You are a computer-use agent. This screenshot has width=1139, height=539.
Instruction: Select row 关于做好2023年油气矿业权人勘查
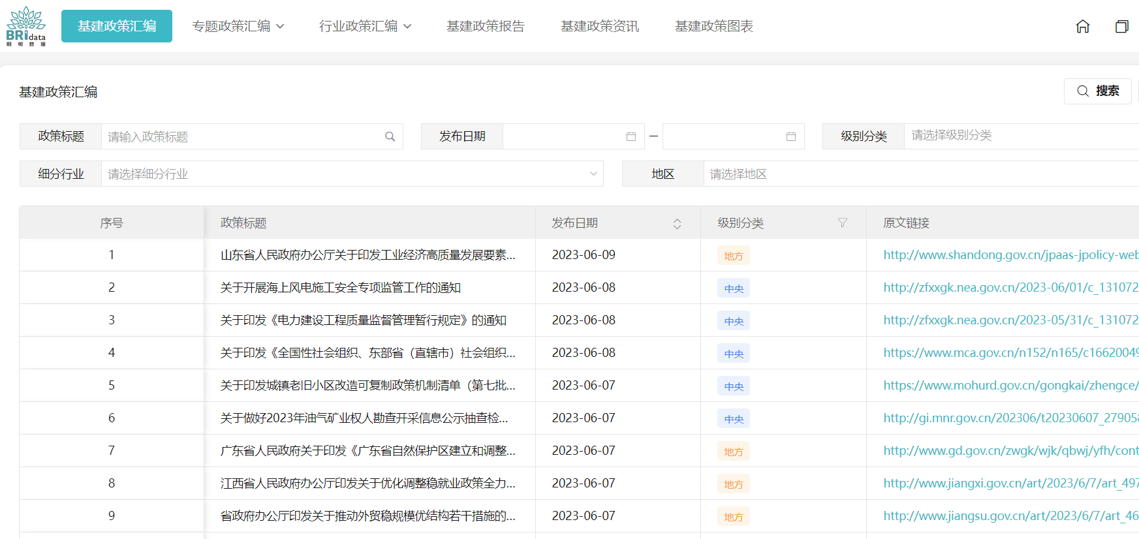364,418
